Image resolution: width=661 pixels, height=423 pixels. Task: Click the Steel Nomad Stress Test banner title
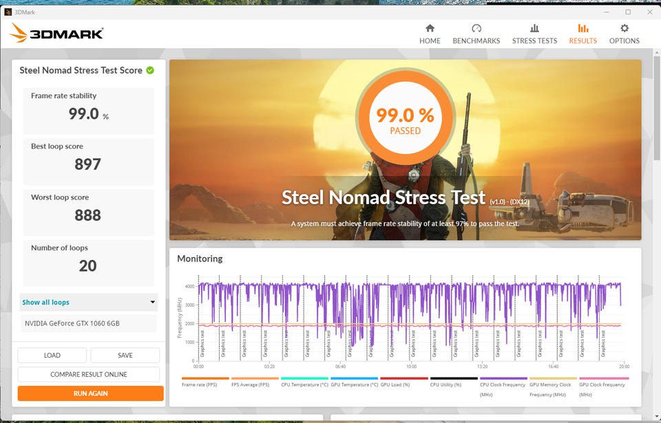tap(384, 197)
